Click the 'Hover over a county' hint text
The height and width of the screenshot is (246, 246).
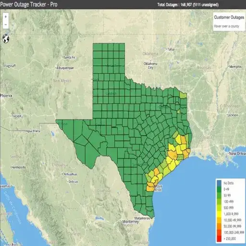click(226, 26)
